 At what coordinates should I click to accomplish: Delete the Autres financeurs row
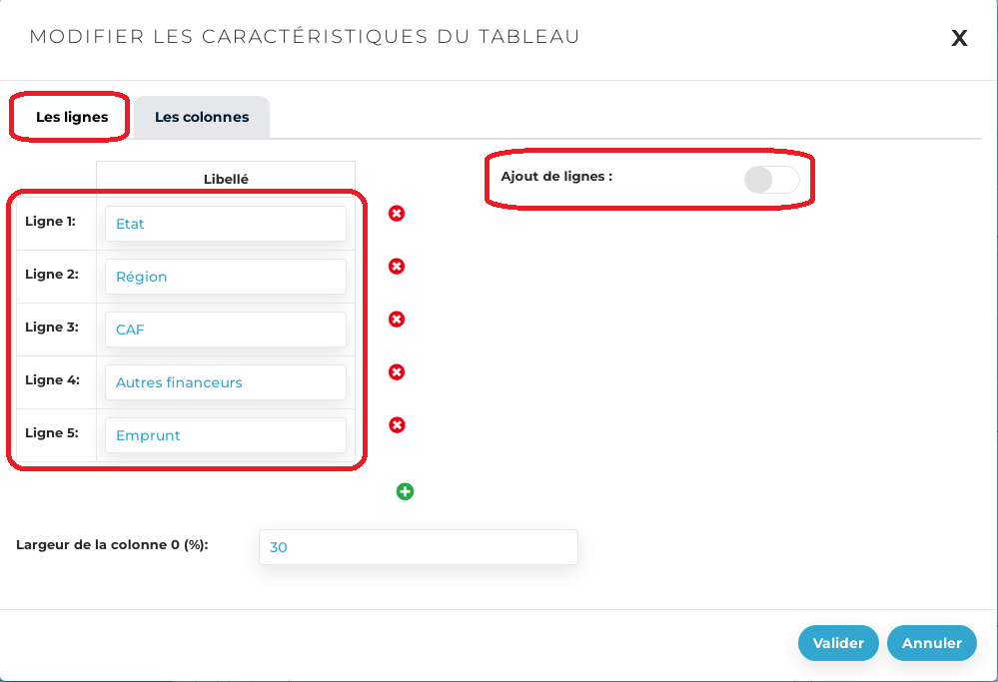397,372
